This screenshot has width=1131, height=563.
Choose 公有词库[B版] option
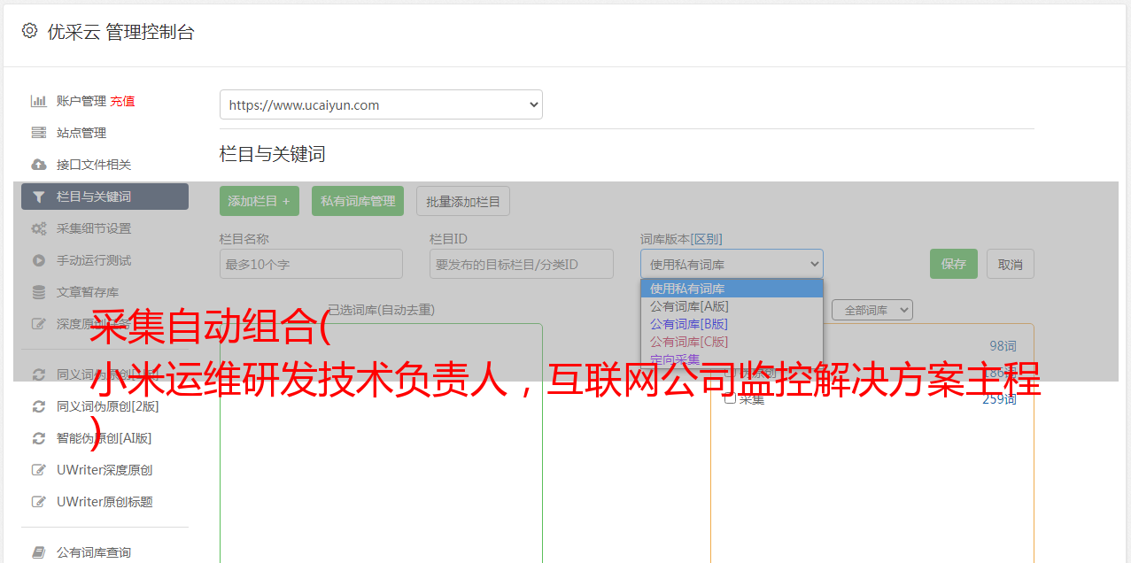(732, 324)
